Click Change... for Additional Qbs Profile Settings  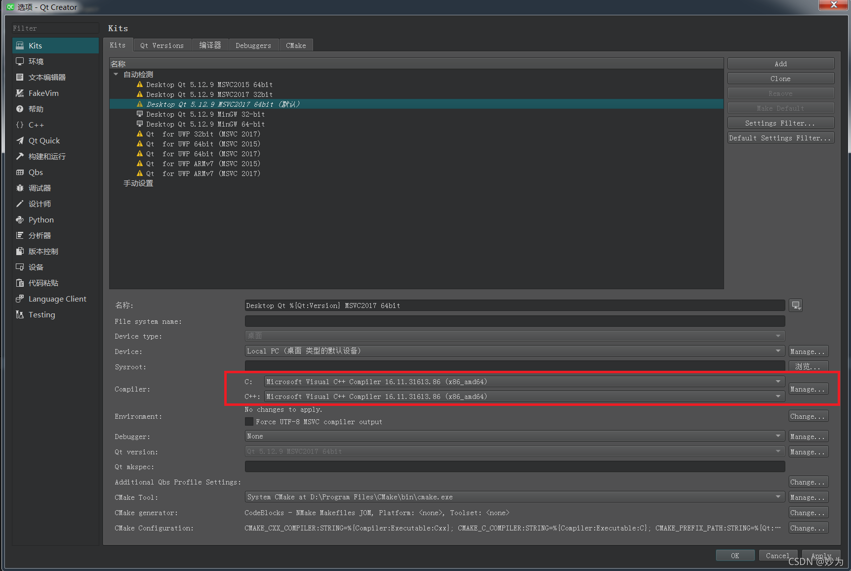pyautogui.click(x=809, y=482)
